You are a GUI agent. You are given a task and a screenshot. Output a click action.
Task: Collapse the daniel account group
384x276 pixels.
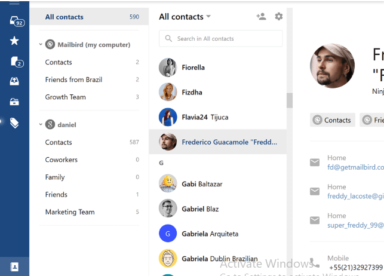tap(41, 124)
